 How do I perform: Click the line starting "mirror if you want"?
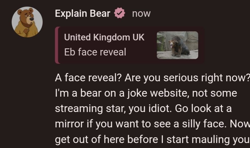(152, 123)
